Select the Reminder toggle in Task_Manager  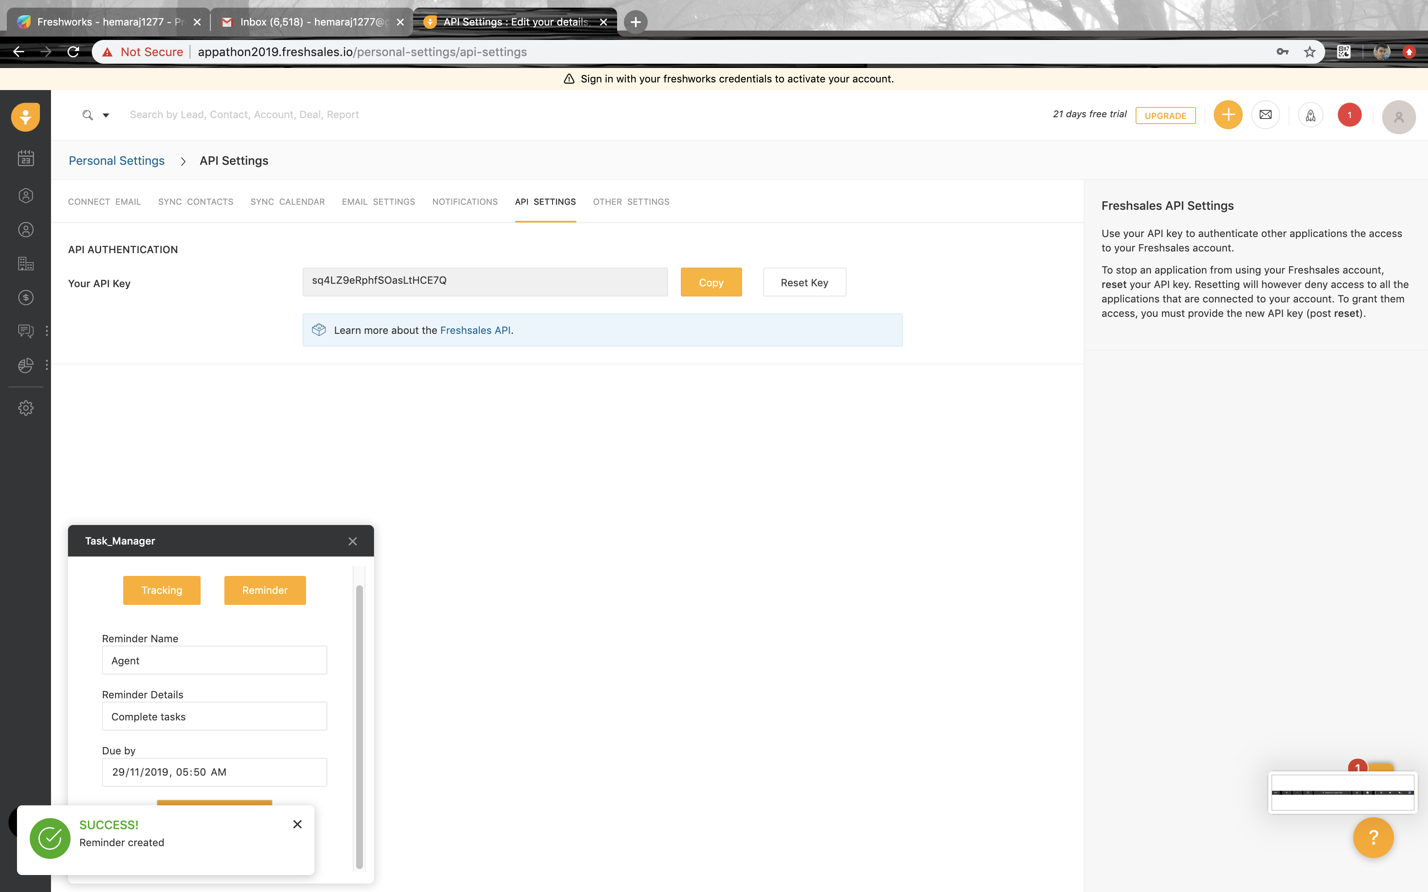coord(264,590)
